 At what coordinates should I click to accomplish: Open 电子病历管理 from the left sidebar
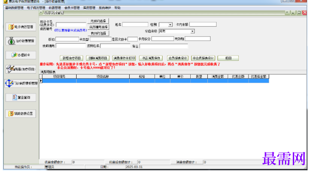21,27
